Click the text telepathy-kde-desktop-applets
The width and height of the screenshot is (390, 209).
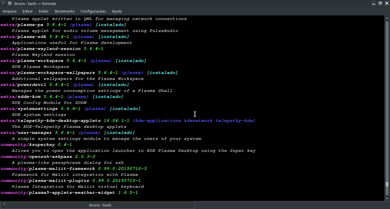pos(59,121)
